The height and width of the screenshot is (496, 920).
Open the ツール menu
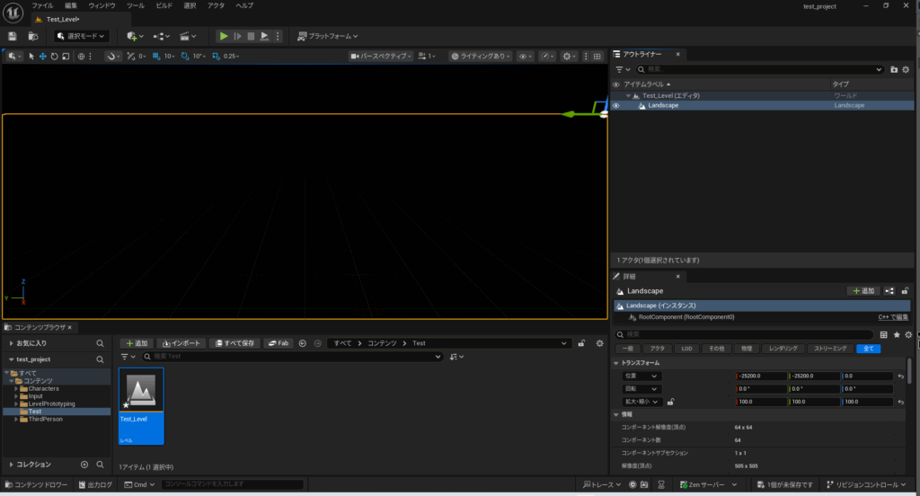tap(136, 6)
